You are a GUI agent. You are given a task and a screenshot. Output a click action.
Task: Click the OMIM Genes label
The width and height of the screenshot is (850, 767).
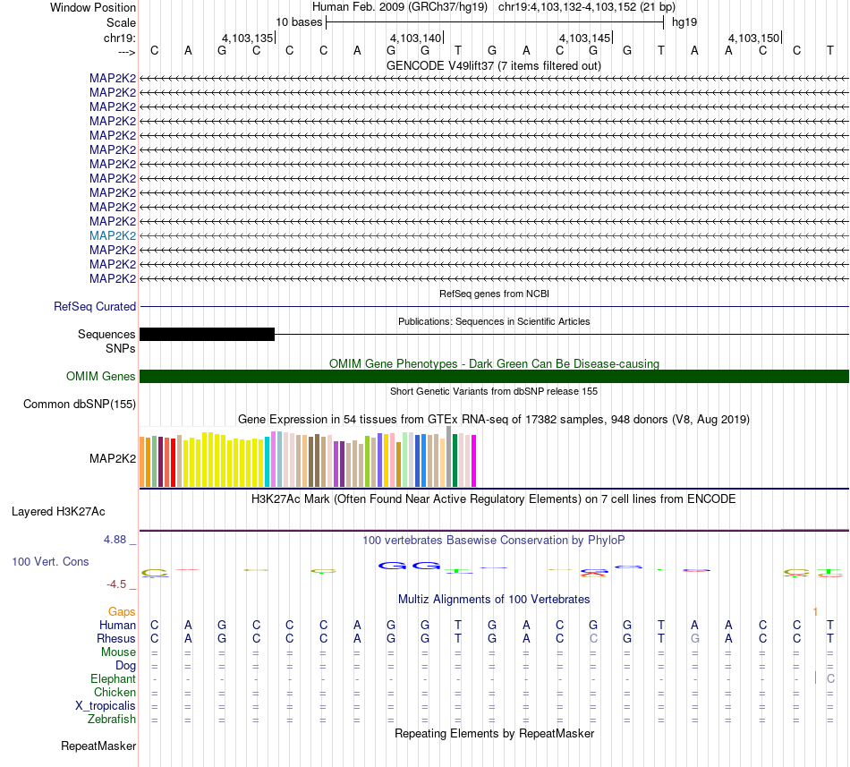click(x=100, y=376)
